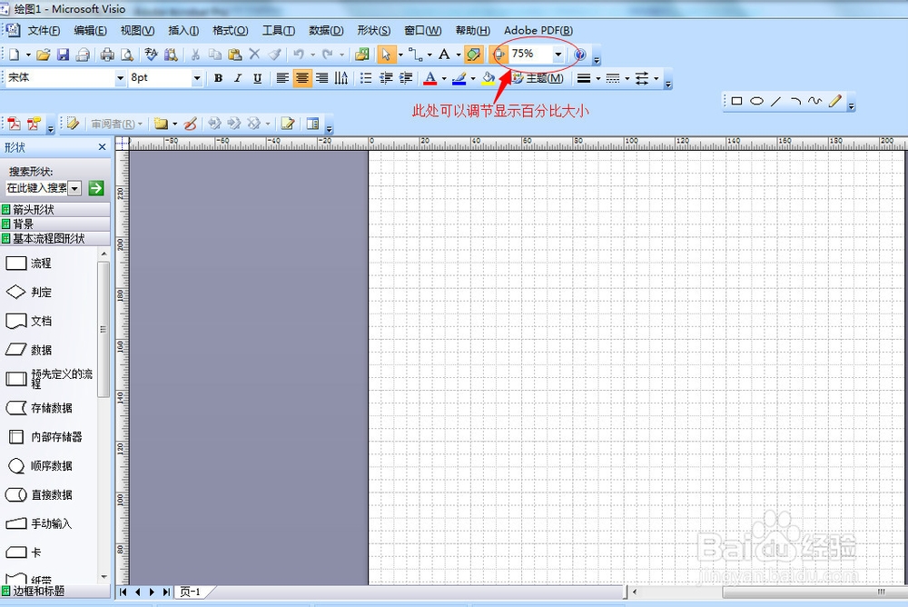
Task: Toggle Italic formatting
Action: click(238, 78)
